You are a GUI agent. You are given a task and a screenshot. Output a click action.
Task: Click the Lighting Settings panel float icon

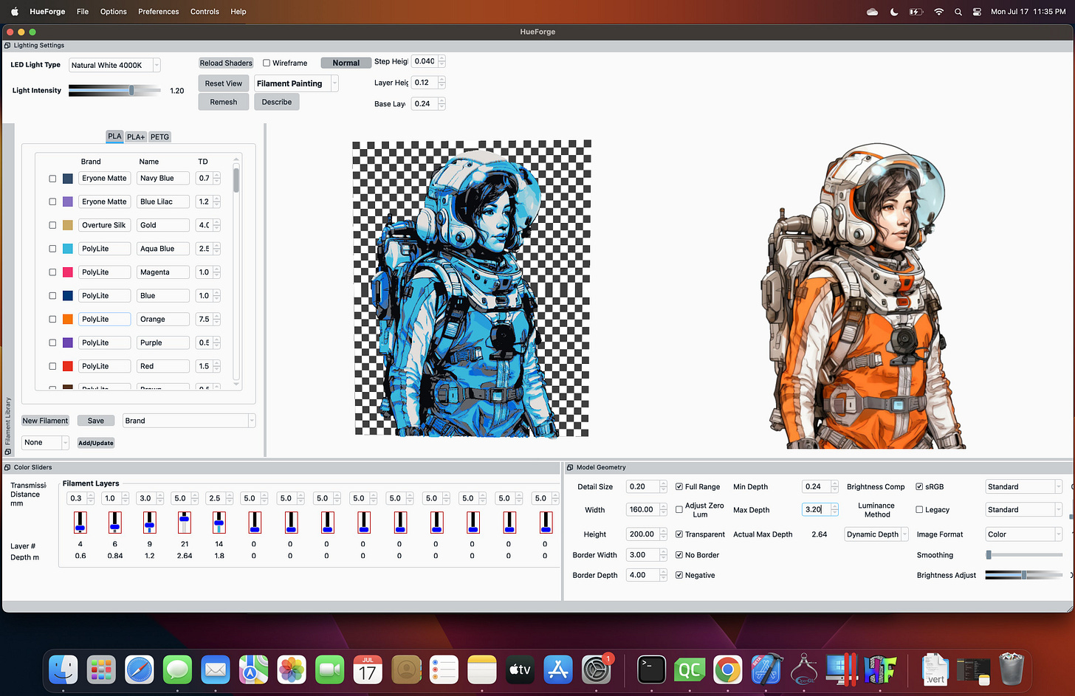[x=7, y=45]
